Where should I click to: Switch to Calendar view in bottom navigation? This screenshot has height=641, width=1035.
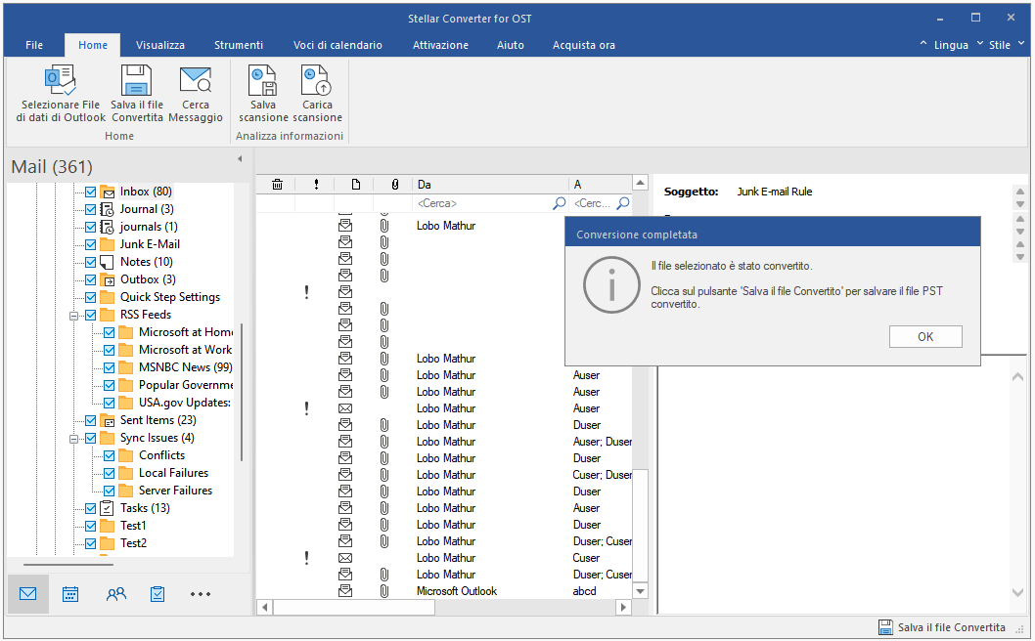point(70,594)
